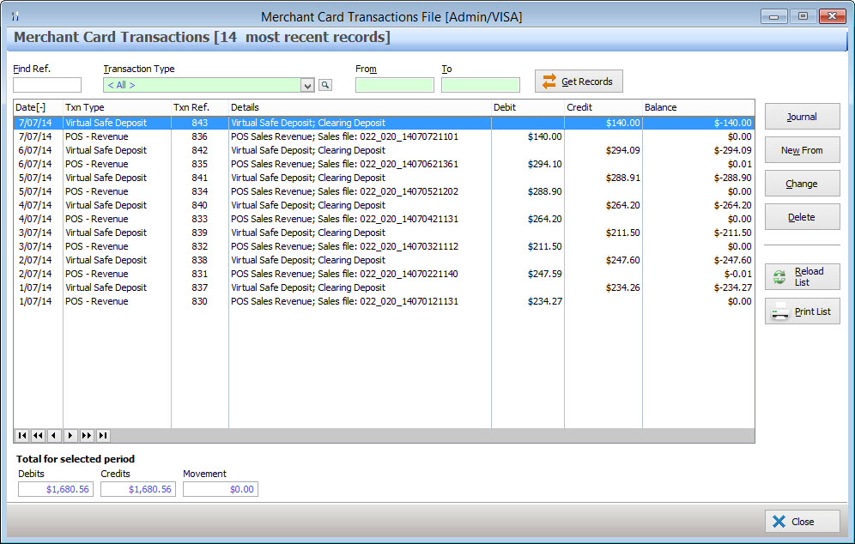
Task: Jump to previous page of records
Action: click(x=38, y=436)
